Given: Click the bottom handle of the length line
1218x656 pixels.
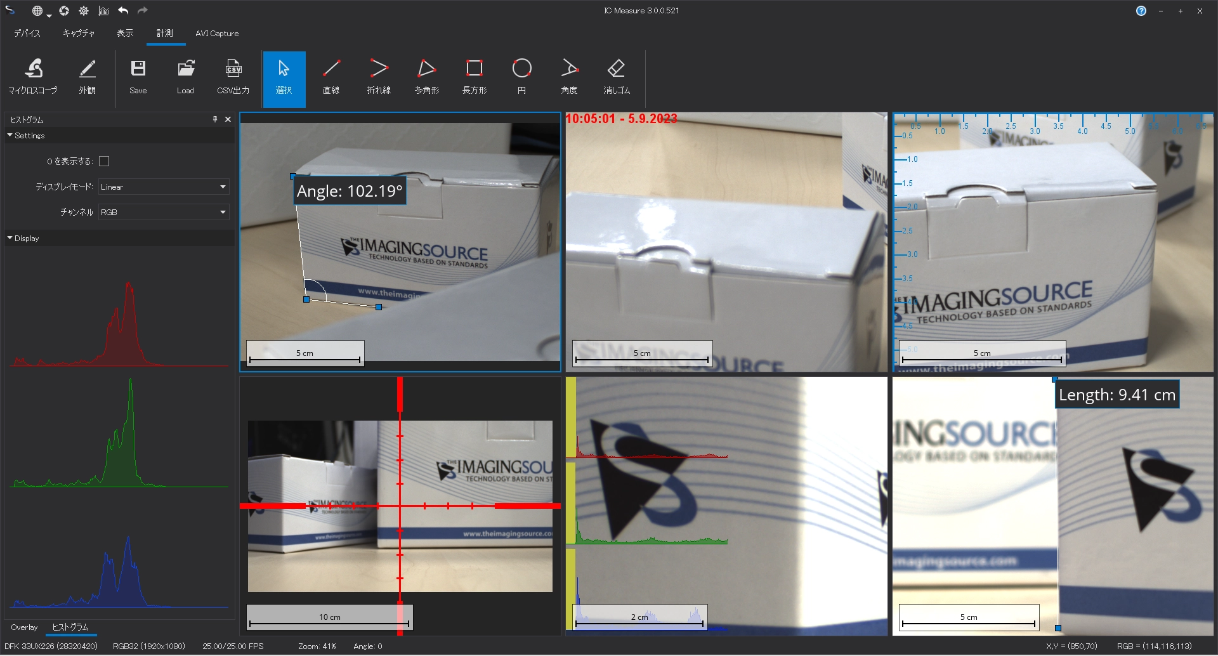Looking at the screenshot, I should 1058,628.
